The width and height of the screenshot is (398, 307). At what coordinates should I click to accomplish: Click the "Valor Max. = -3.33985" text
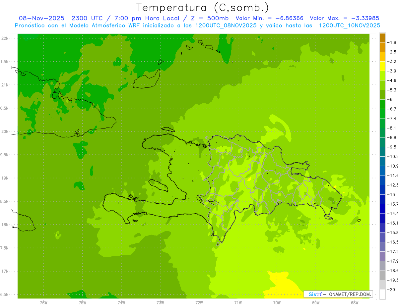tap(344, 18)
